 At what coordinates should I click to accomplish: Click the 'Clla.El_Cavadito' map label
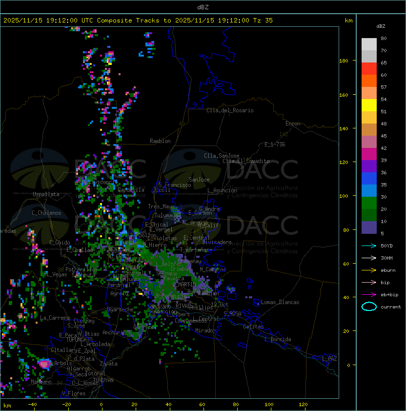(x=246, y=161)
